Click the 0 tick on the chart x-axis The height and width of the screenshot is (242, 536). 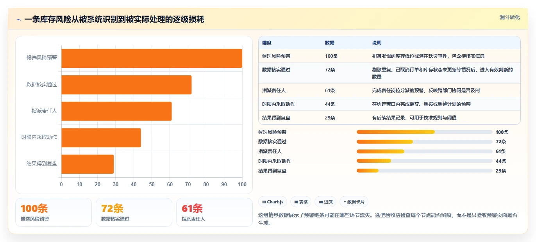pyautogui.click(x=61, y=185)
